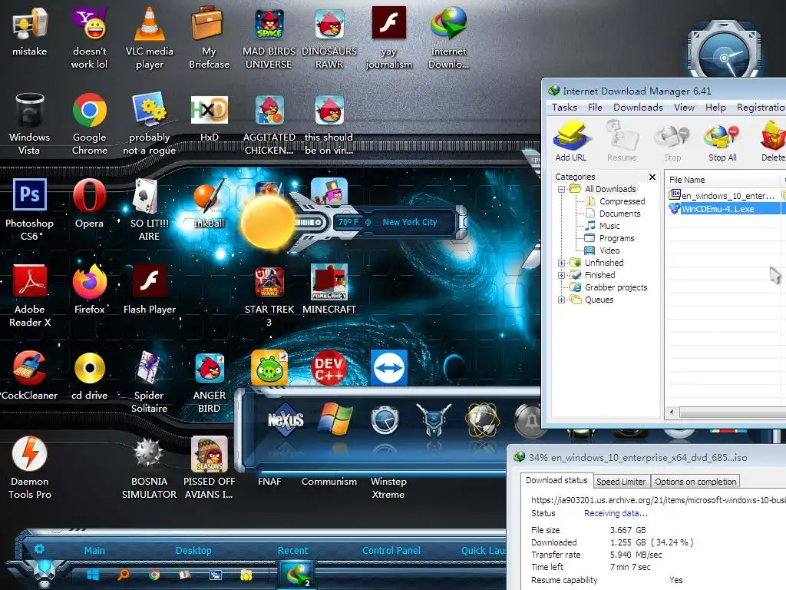This screenshot has width=786, height=590.
Task: Click New York City weather widget label
Action: click(410, 222)
